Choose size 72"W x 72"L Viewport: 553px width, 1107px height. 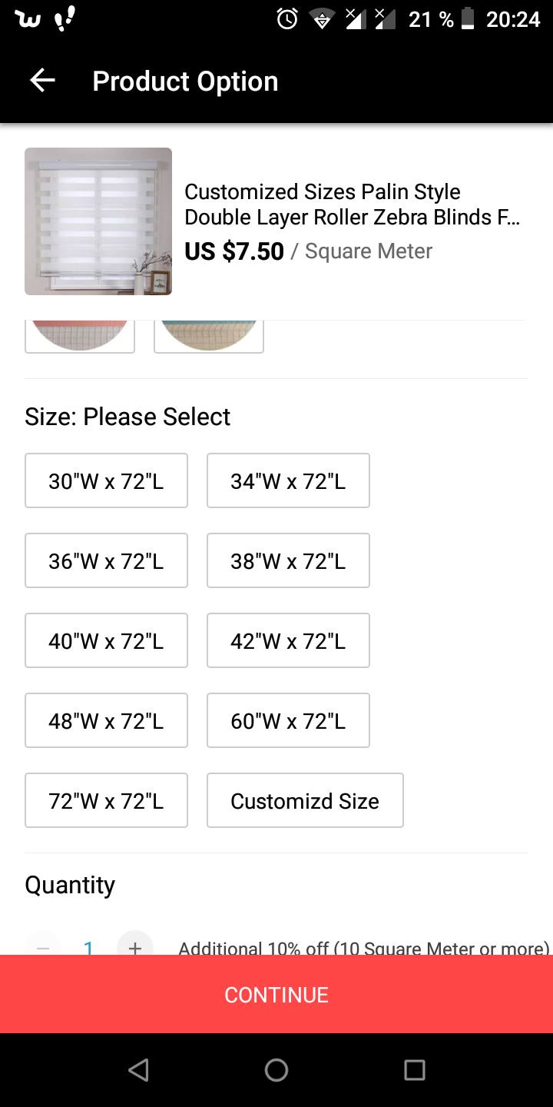pos(106,800)
